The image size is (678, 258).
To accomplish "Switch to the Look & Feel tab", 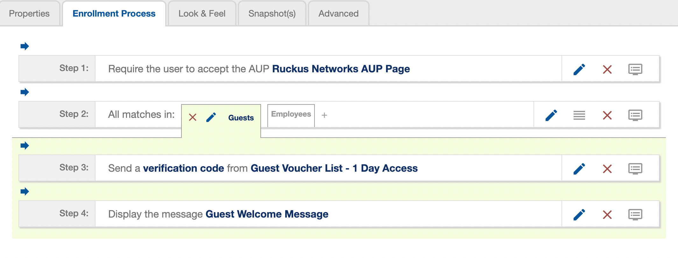I will click(202, 13).
